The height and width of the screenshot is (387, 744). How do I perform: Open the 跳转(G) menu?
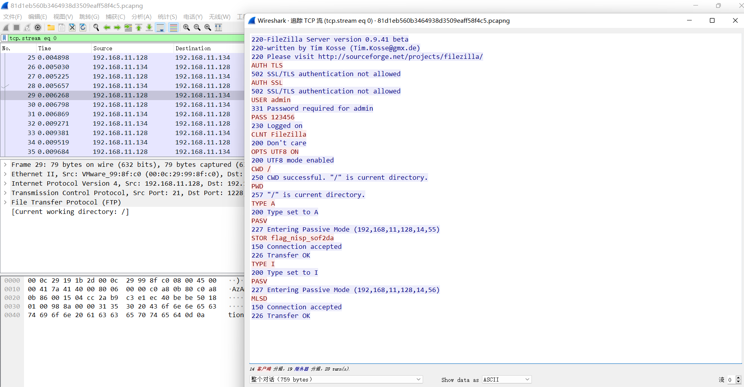click(x=89, y=17)
